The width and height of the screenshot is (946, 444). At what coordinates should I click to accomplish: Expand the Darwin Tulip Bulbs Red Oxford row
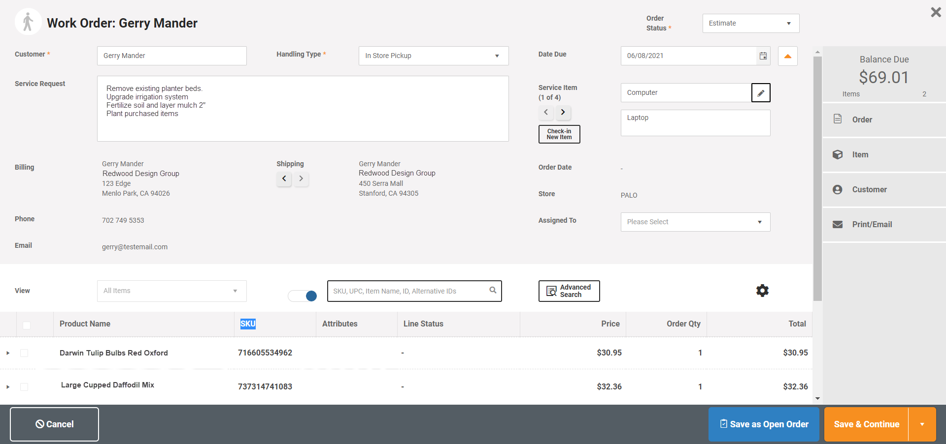[8, 353]
